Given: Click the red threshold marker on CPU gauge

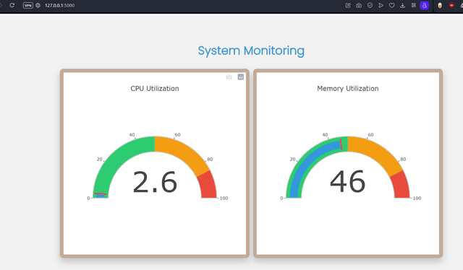Looking at the screenshot, I should point(101,193).
